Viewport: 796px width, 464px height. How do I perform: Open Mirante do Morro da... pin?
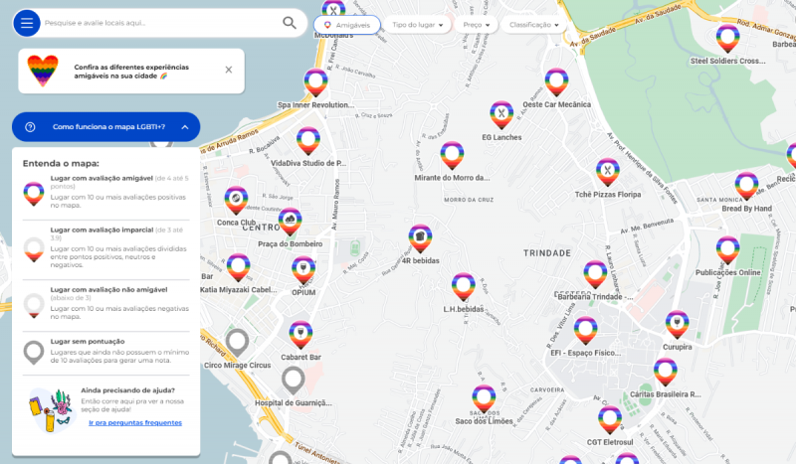tap(452, 156)
